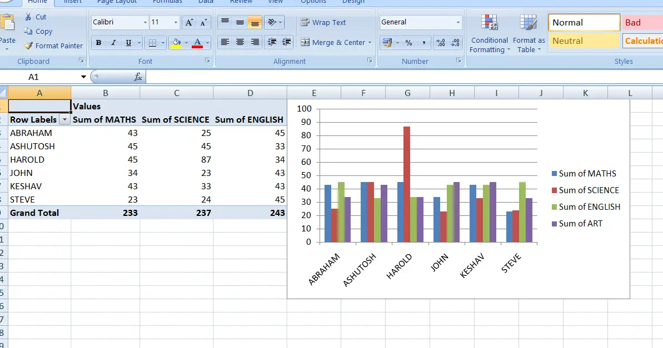Apply Comma Style
The width and height of the screenshot is (663, 348).
[423, 43]
